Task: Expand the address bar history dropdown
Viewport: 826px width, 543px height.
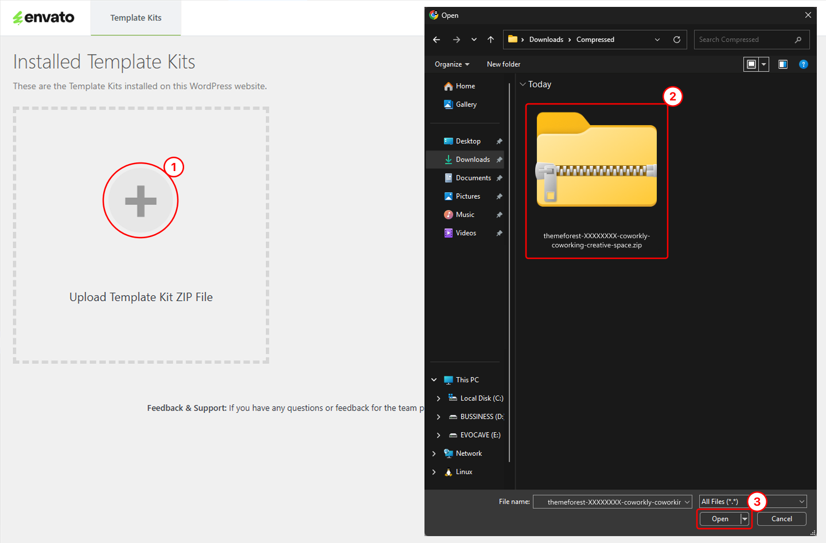Action: click(x=657, y=40)
